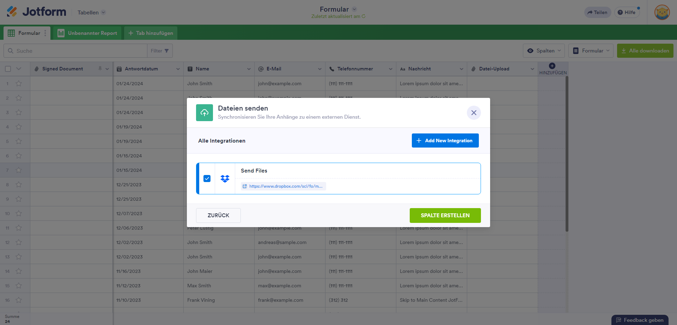677x325 pixels.
Task: Click Tab hinzufügen to add tab
Action: point(151,33)
